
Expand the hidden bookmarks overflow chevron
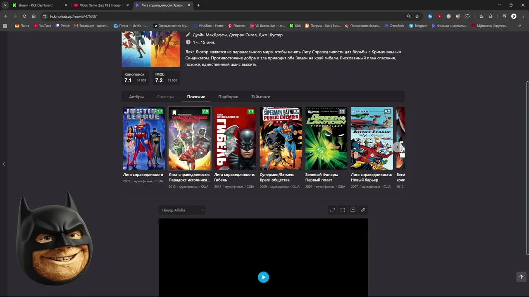click(519, 26)
